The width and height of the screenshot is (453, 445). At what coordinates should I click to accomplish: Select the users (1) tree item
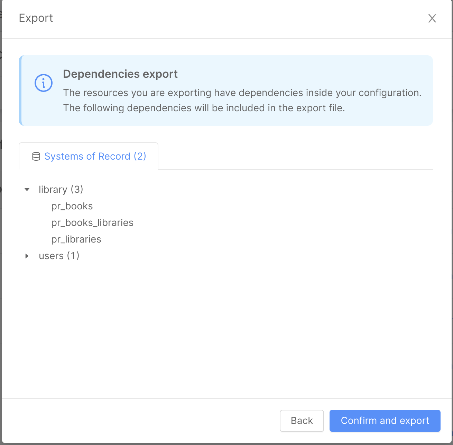pyautogui.click(x=59, y=256)
